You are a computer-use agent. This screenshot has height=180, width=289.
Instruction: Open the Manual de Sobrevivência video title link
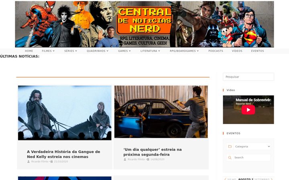(x=253, y=100)
